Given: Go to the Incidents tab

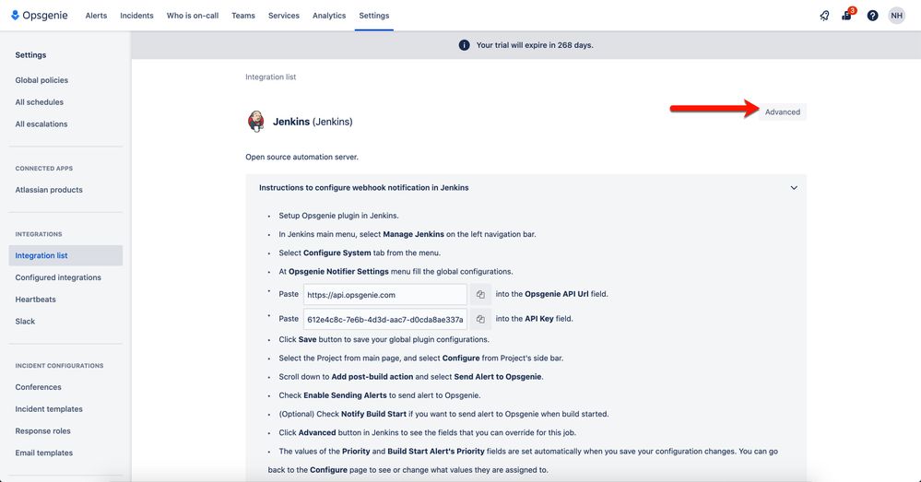Looking at the screenshot, I should tap(136, 16).
